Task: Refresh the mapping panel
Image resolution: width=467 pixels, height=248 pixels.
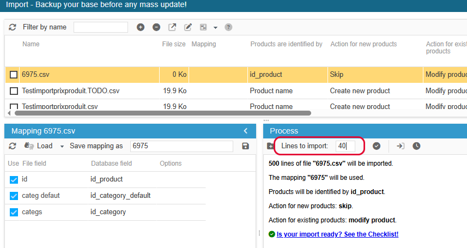Action: (x=13, y=146)
